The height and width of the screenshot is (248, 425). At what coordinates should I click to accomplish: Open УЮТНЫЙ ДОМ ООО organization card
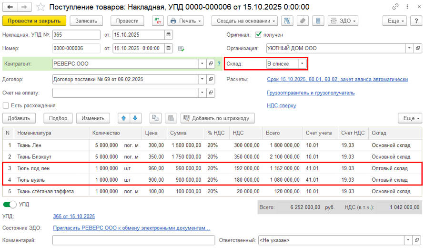[418, 48]
